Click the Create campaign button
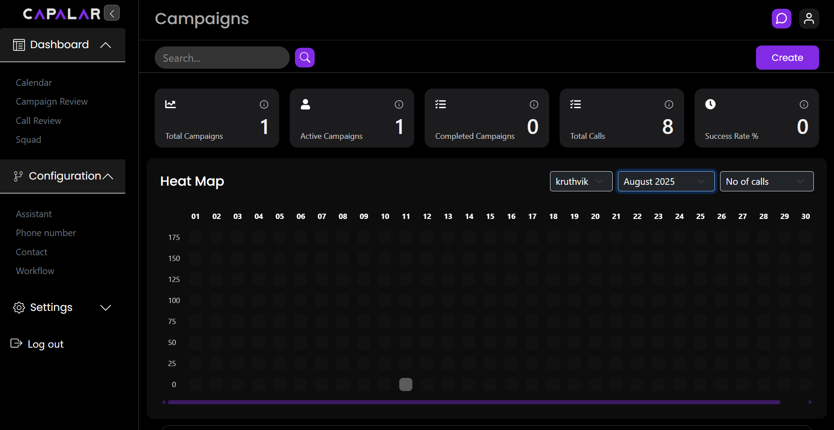Viewport: 834px width, 430px height. (x=787, y=58)
